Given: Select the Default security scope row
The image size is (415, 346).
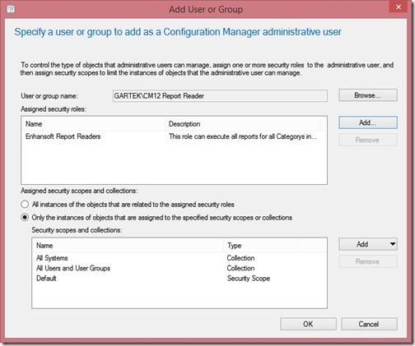Looking at the screenshot, I should tap(180, 279).
